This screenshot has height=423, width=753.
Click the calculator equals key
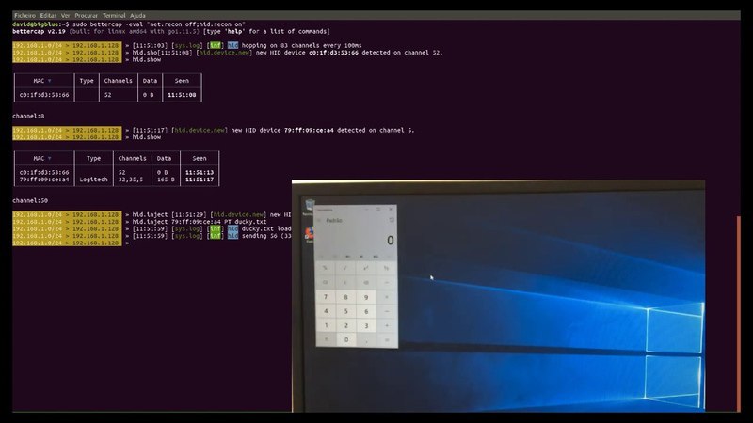click(387, 339)
